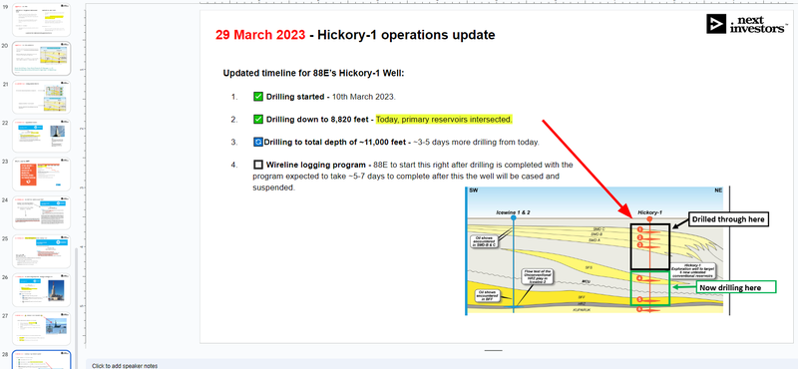Click the highlighted 'Today, primary reservoirs intersected' text

pyautogui.click(x=444, y=120)
